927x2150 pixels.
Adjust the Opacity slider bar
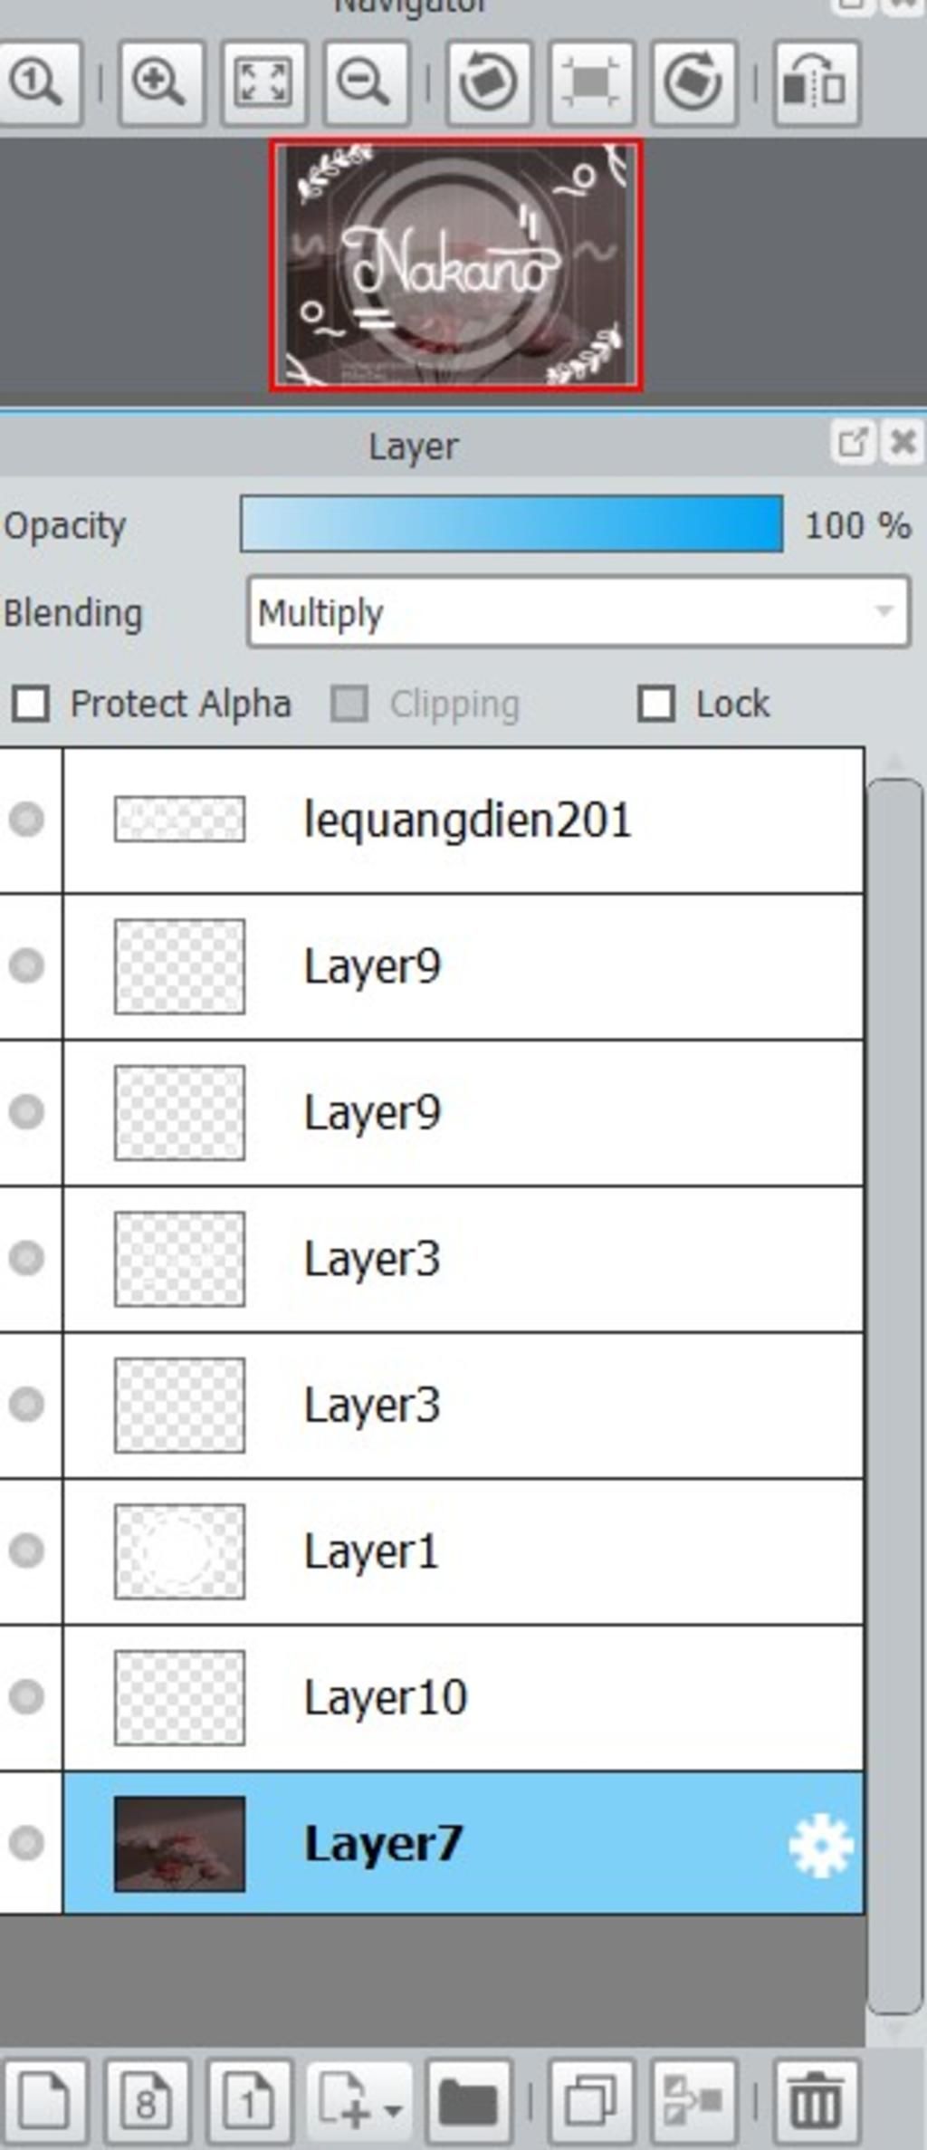511,524
